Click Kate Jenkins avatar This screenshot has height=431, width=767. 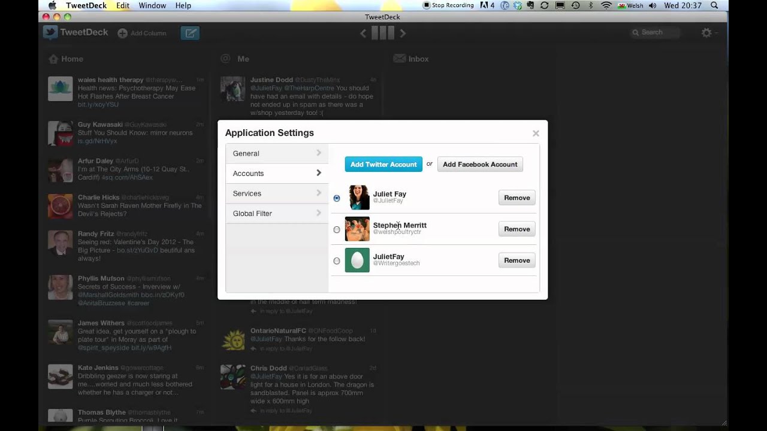[61, 377]
